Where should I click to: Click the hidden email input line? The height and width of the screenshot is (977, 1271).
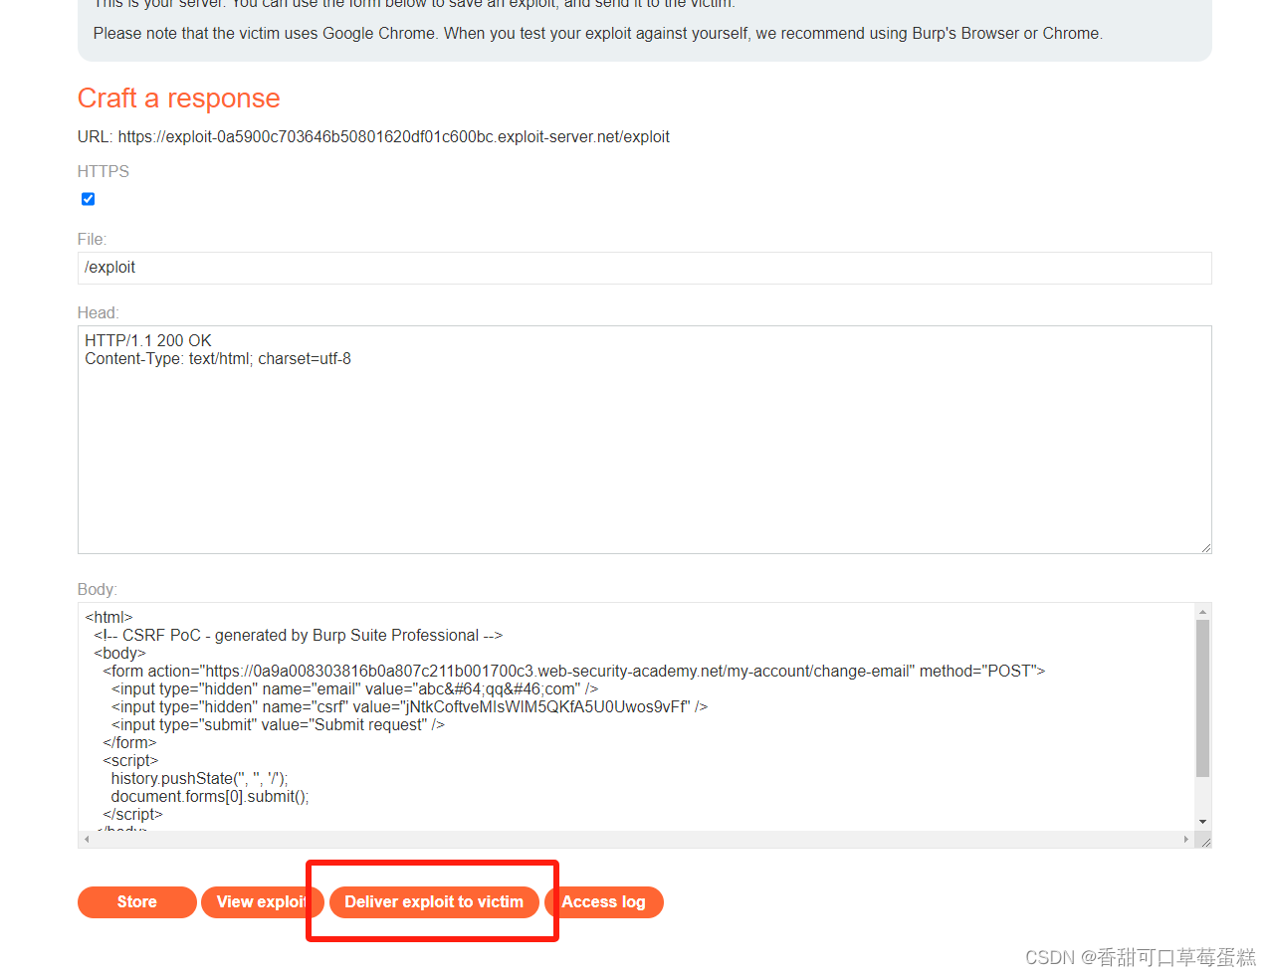354,689
